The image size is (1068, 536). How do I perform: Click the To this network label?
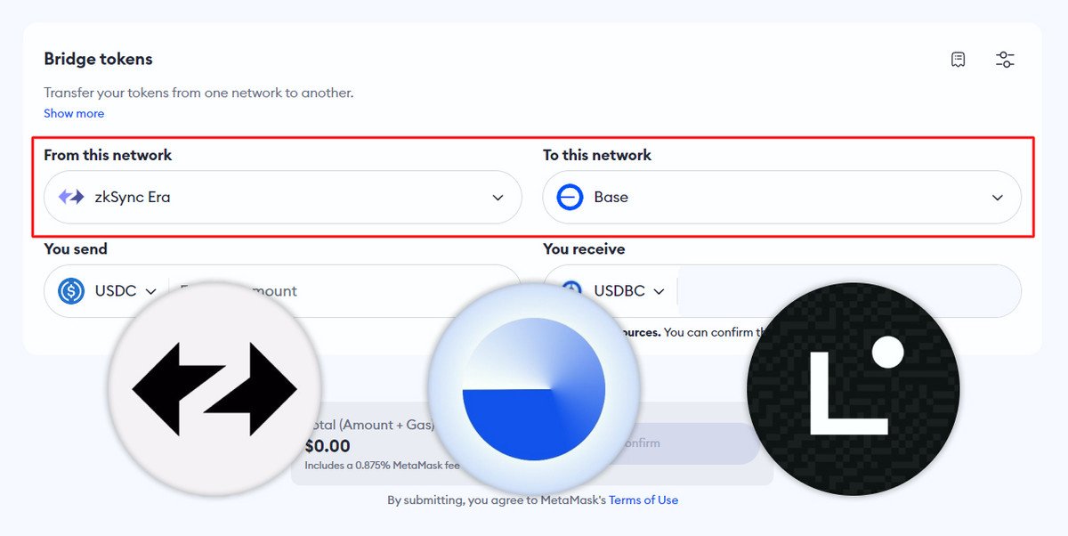(597, 155)
